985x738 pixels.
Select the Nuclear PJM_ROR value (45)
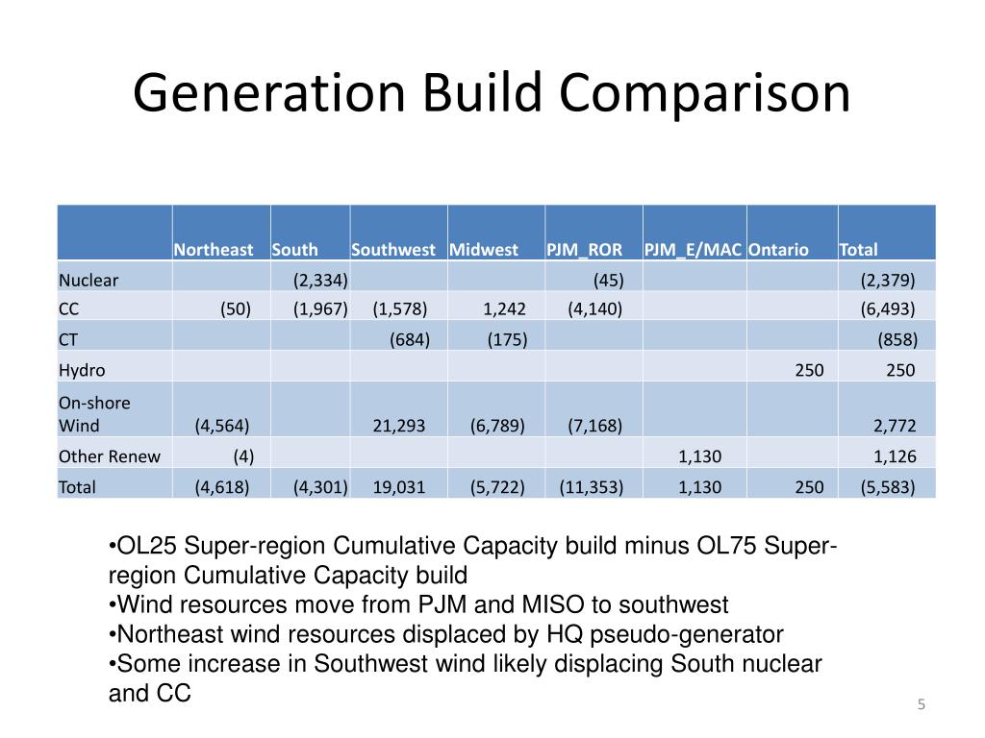coord(609,281)
